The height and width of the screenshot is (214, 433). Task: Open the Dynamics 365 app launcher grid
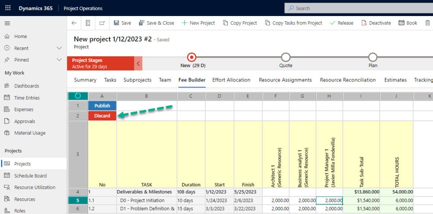(8, 8)
